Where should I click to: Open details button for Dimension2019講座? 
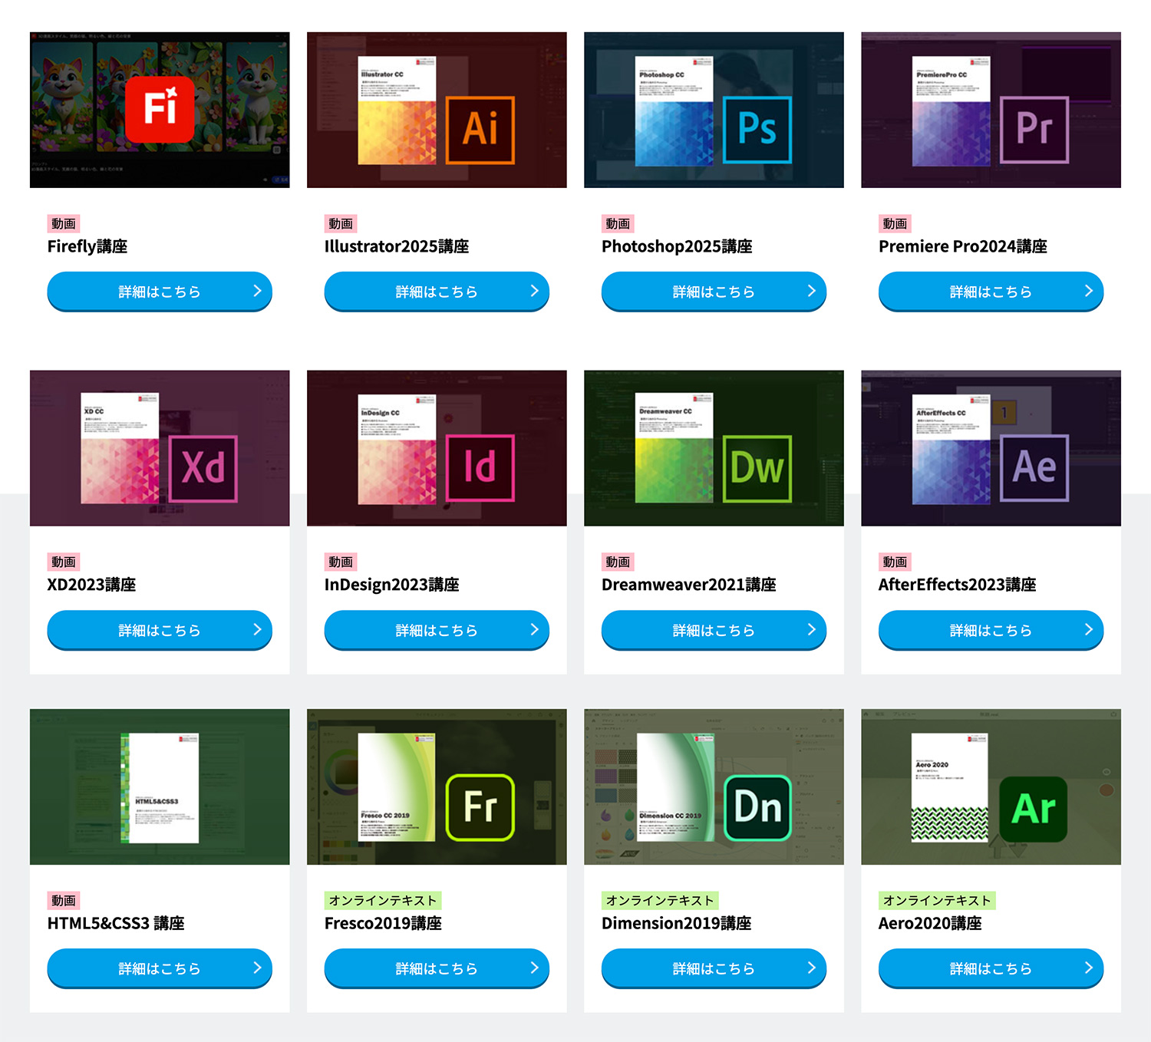pyautogui.click(x=714, y=968)
